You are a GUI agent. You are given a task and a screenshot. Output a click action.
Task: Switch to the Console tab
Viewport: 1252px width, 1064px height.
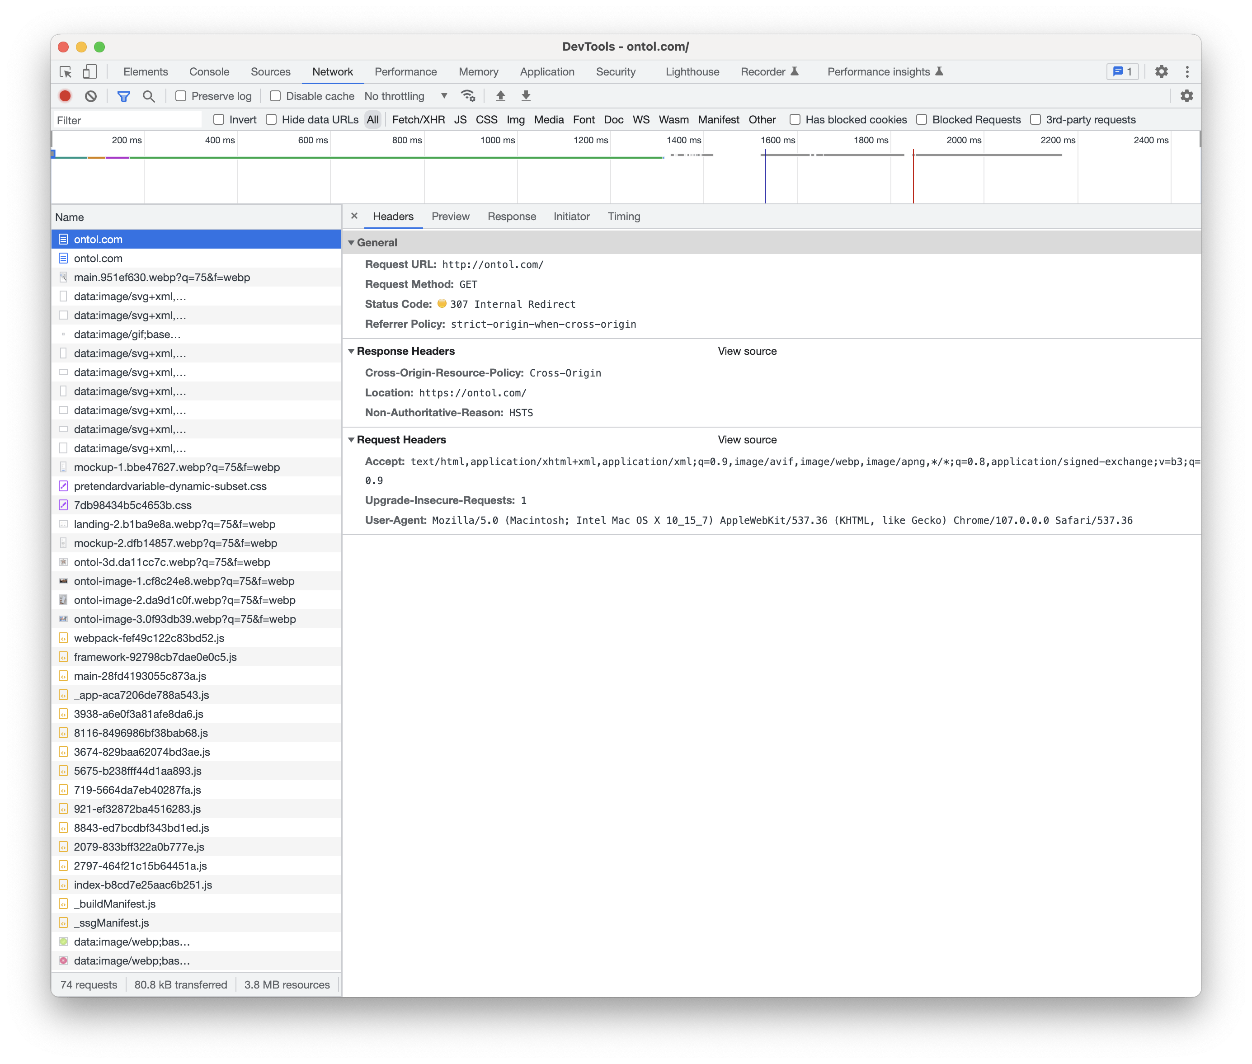click(209, 72)
